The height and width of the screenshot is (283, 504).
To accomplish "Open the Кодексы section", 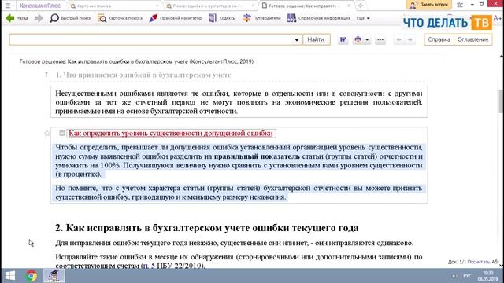I will (x=222, y=18).
